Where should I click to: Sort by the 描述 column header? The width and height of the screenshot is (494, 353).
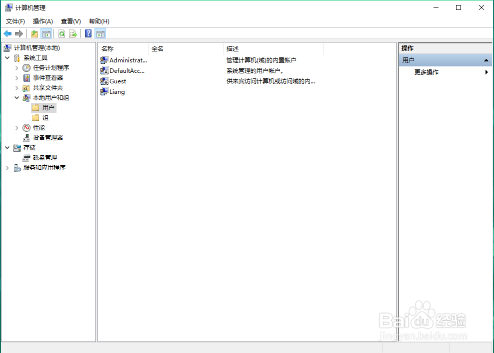[x=273, y=49]
